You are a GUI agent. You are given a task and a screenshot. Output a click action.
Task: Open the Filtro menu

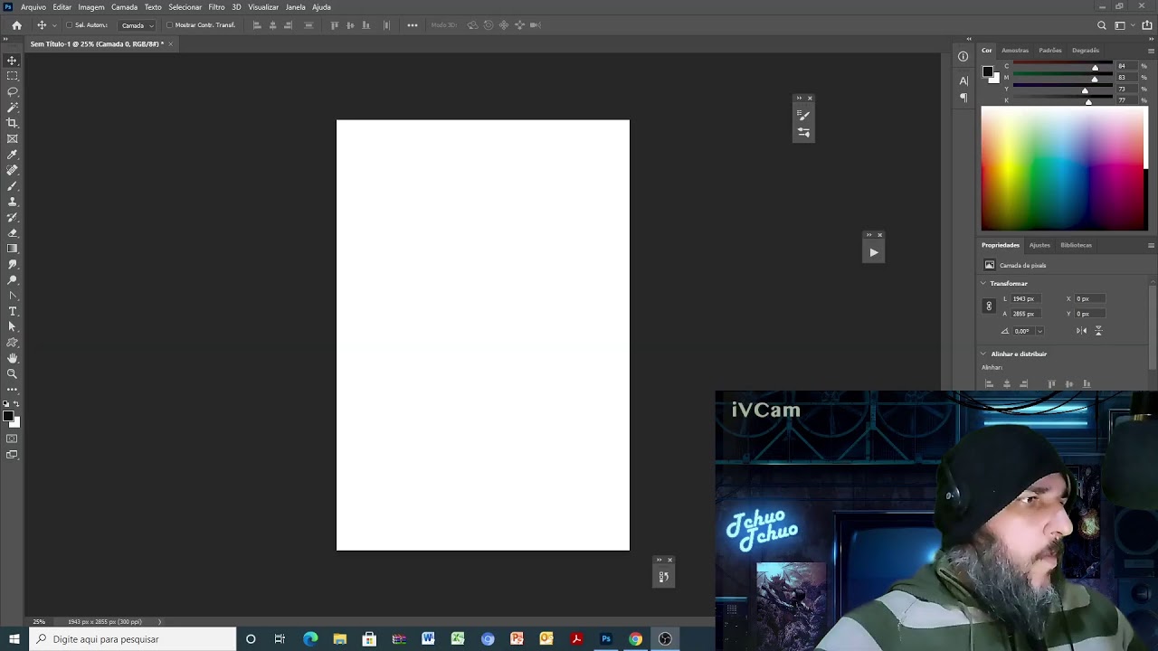tap(216, 7)
